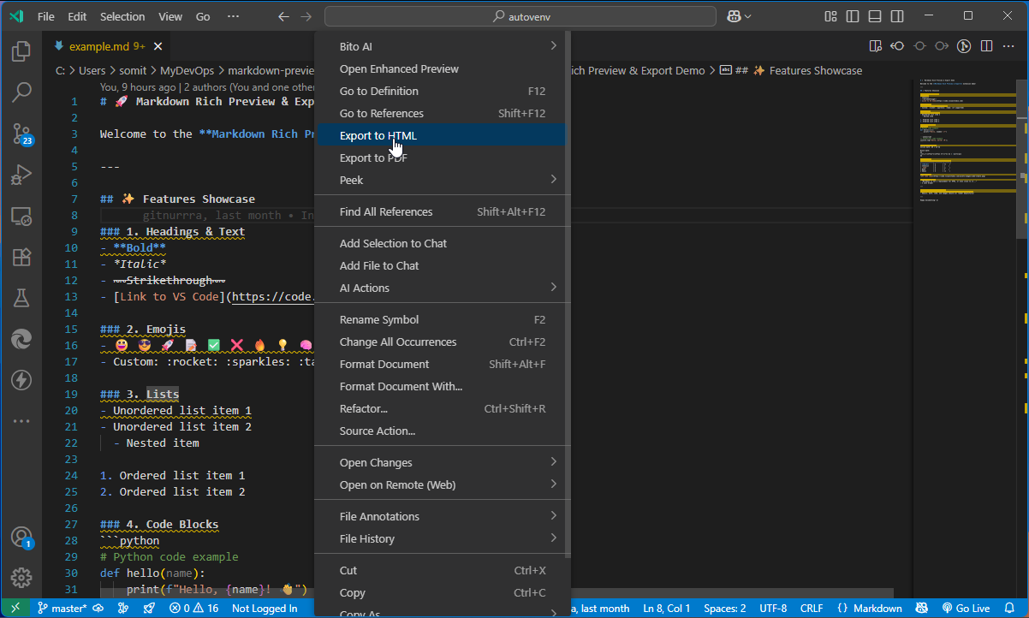Open errors and warnings count in status bar
This screenshot has width=1029, height=618.
194,609
